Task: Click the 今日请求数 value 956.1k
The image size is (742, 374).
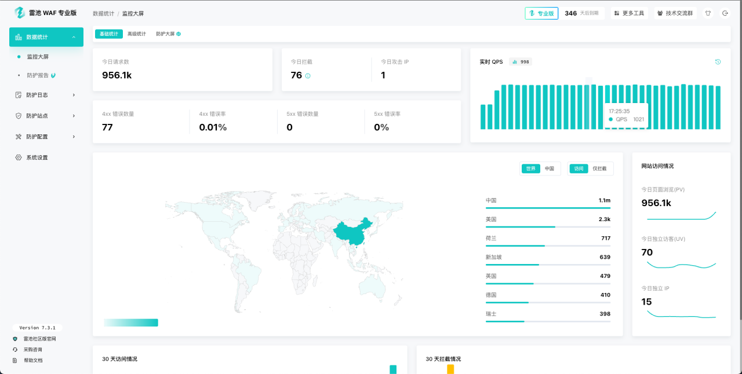Action: [117, 75]
